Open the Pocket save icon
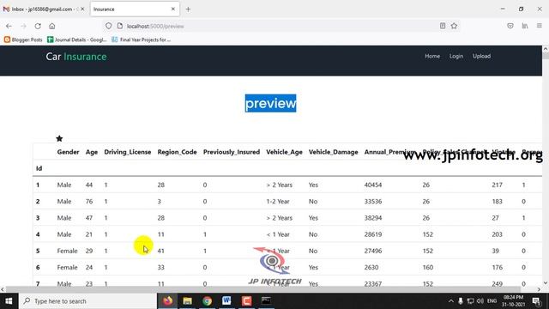Image resolution: width=549 pixels, height=309 pixels. tap(510, 26)
